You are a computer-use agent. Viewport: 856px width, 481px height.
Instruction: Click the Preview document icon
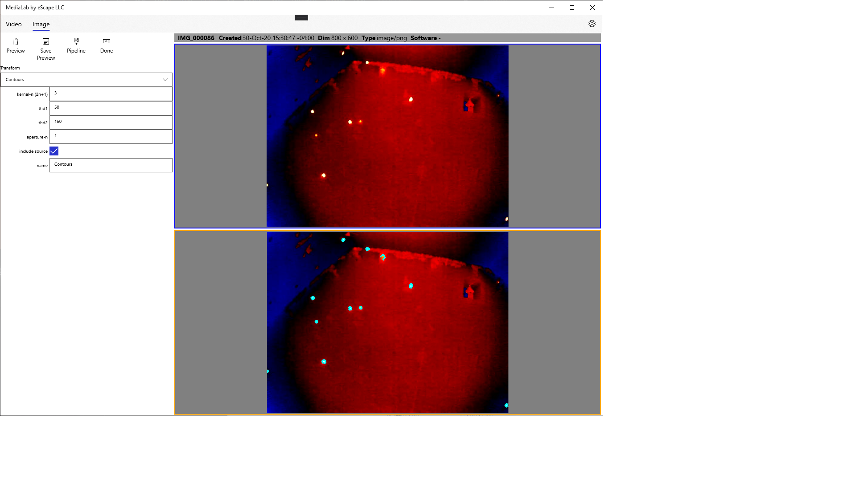[15, 41]
